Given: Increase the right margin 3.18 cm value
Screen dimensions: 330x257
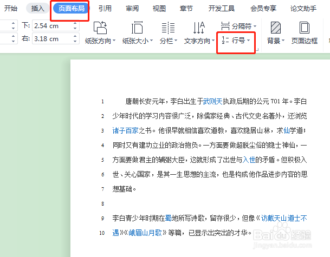Looking at the screenshot, I should click(75, 36).
